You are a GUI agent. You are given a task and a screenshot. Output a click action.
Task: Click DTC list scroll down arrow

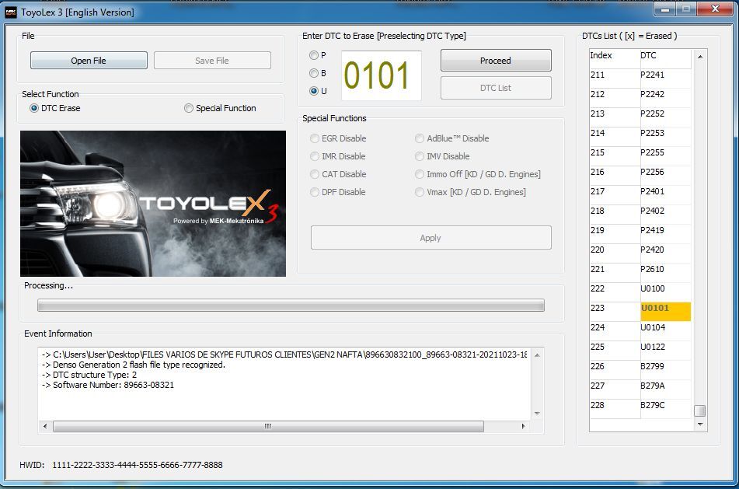[700, 424]
